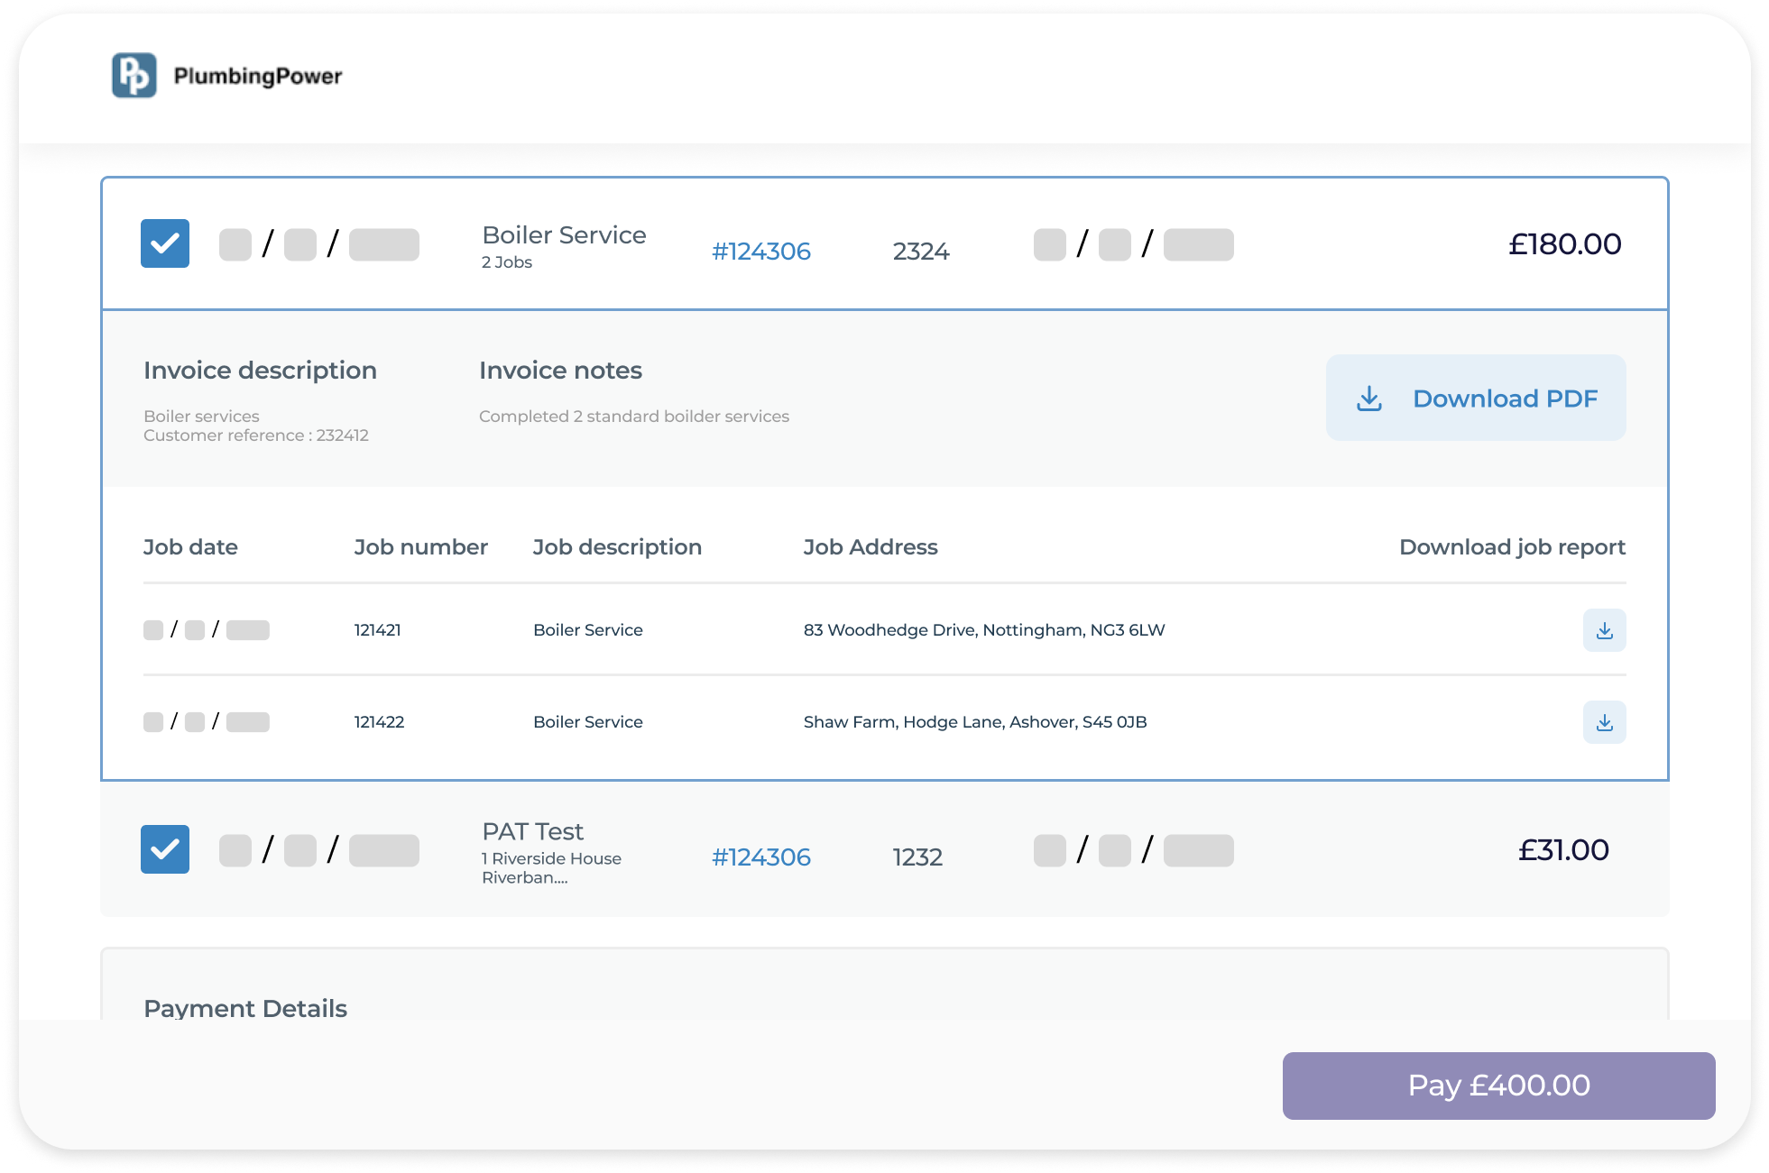
Task: Click the £180.00 invoice amount
Action: click(1564, 244)
